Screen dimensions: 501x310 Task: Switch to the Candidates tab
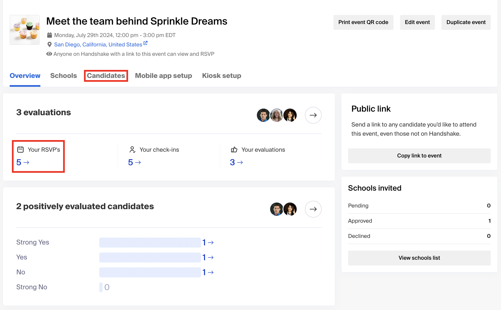[x=106, y=76]
